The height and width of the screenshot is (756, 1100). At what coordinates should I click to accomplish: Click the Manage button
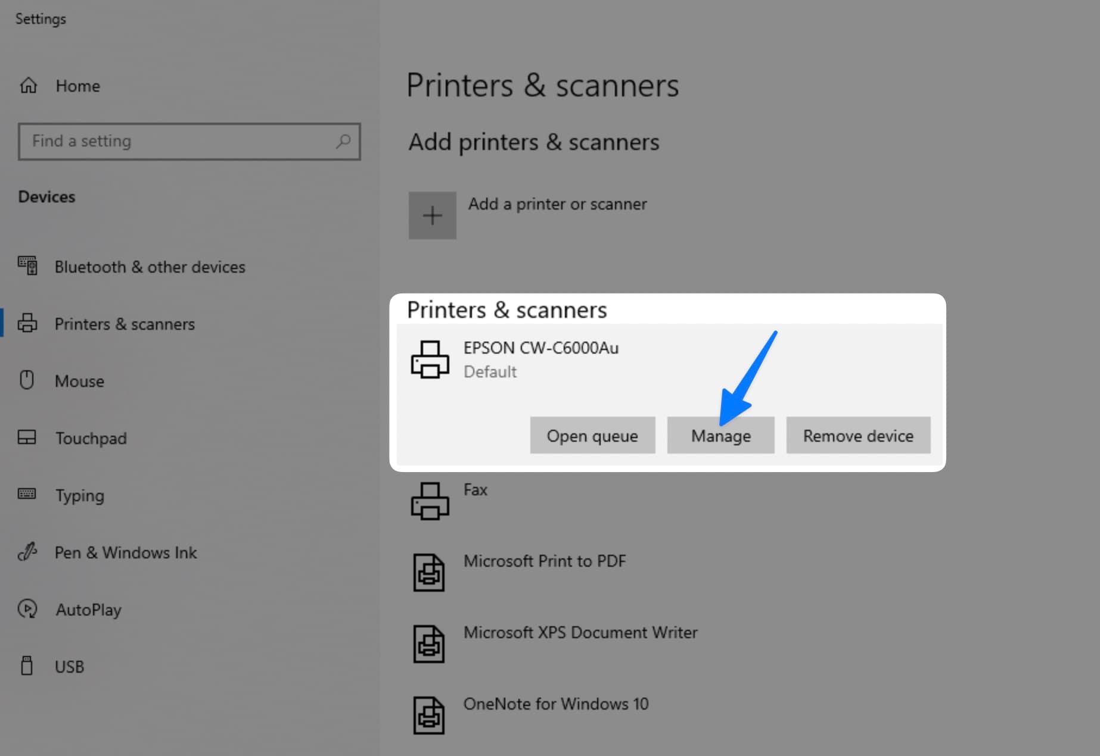(720, 435)
